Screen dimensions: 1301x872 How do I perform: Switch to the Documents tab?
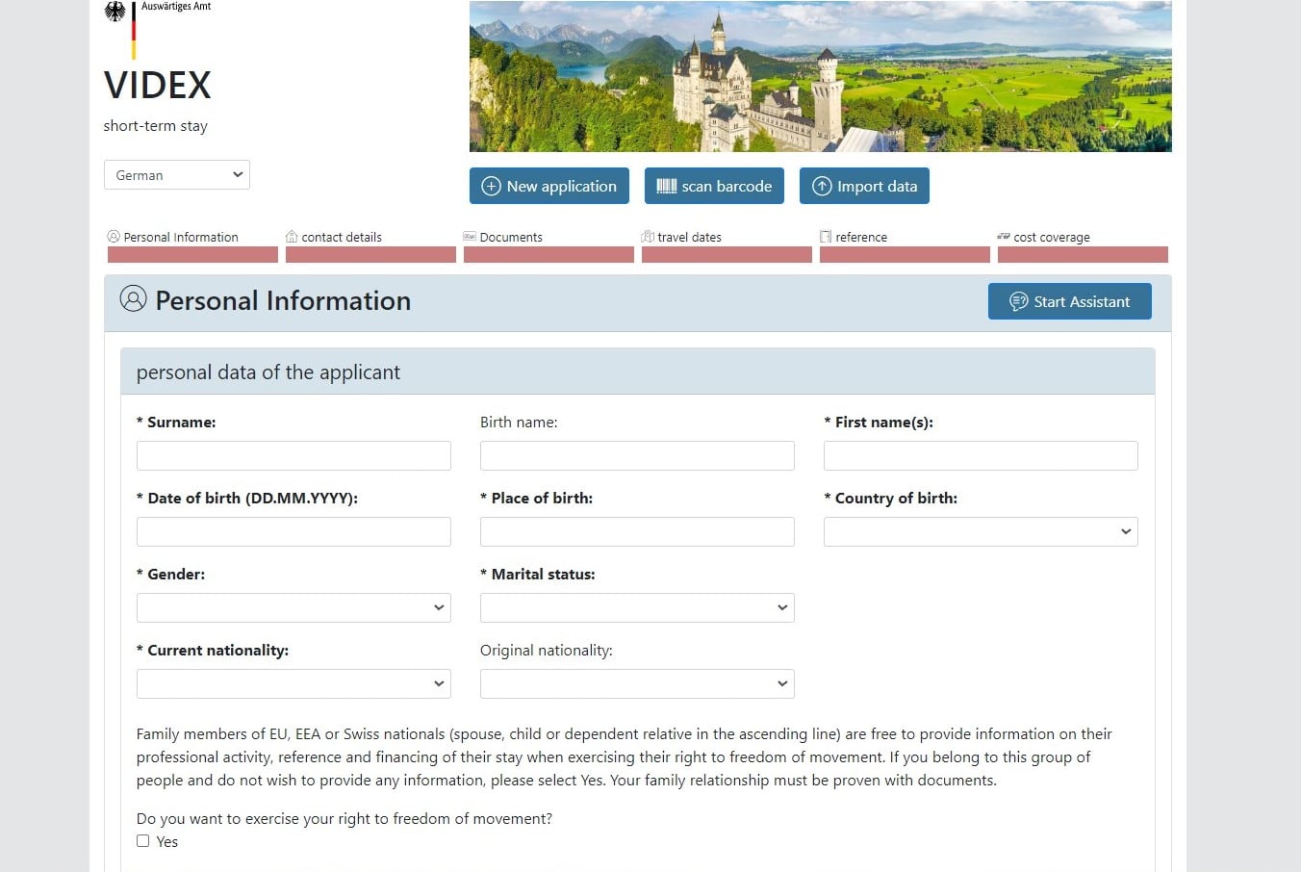(x=511, y=237)
